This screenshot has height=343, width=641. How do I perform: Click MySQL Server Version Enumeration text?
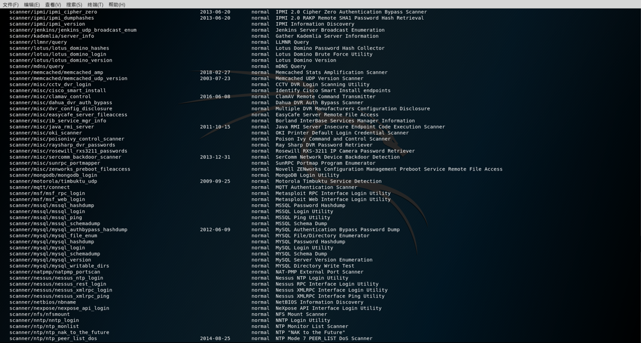324,260
